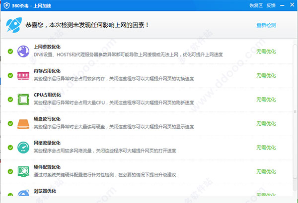The image size is (298, 203).
Task: Select the 上网参数优化 heading
Action: click(47, 47)
